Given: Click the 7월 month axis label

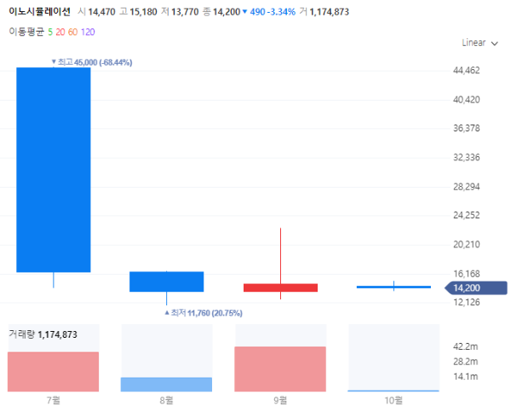Looking at the screenshot, I should click(x=54, y=400).
